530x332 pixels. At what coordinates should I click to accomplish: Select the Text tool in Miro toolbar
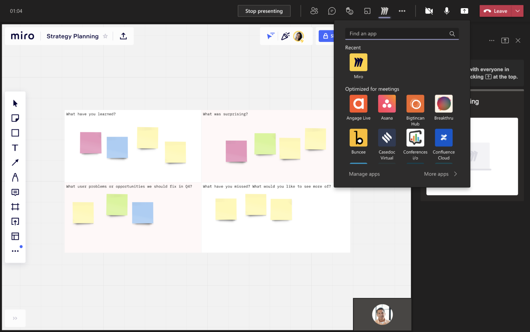pos(15,148)
